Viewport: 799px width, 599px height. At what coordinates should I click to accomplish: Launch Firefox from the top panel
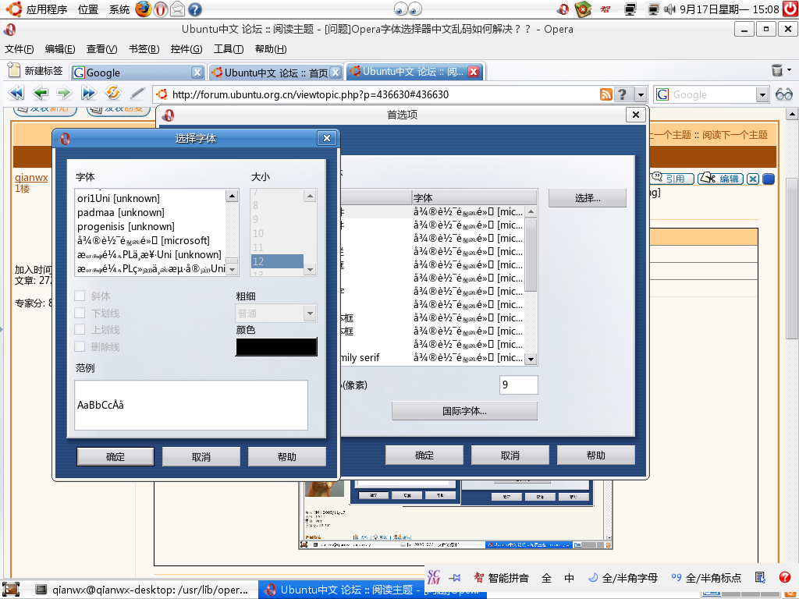point(144,9)
